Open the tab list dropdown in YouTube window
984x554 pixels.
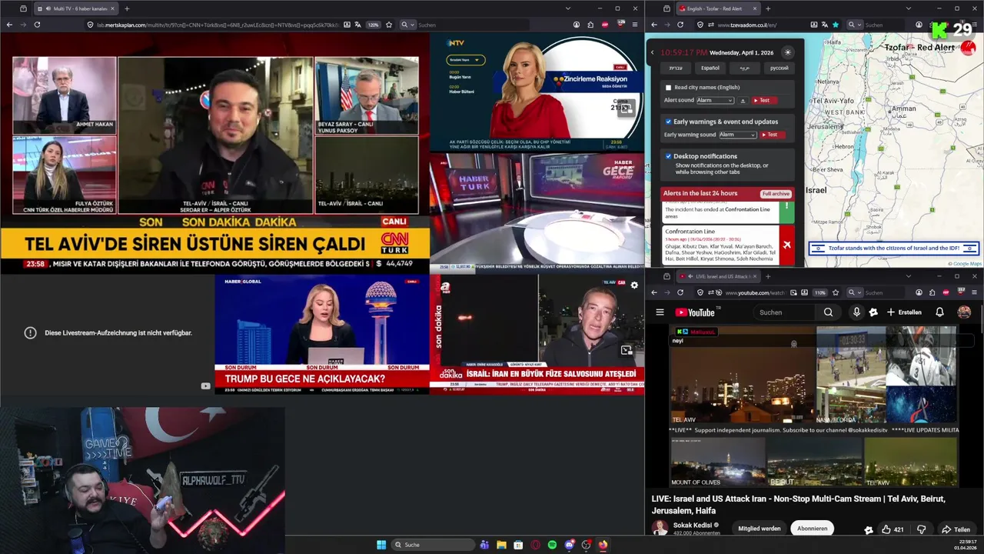click(x=908, y=276)
